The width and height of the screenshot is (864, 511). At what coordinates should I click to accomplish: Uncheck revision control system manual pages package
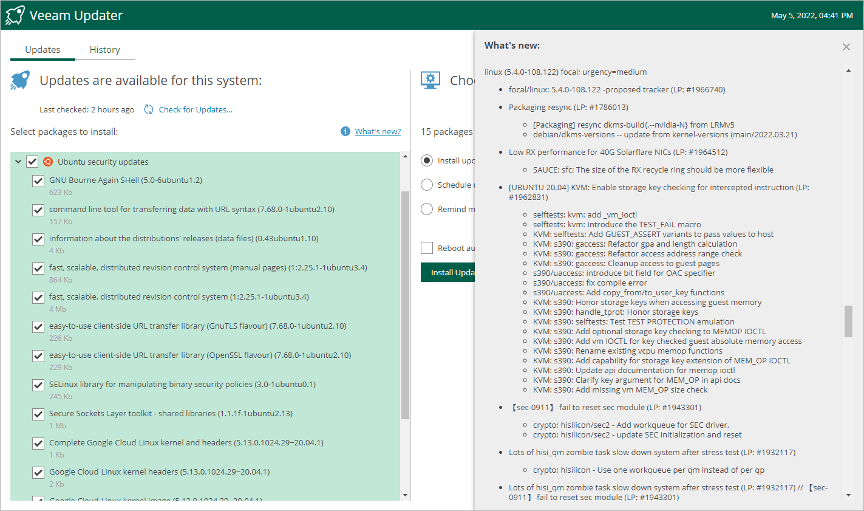[x=38, y=269]
